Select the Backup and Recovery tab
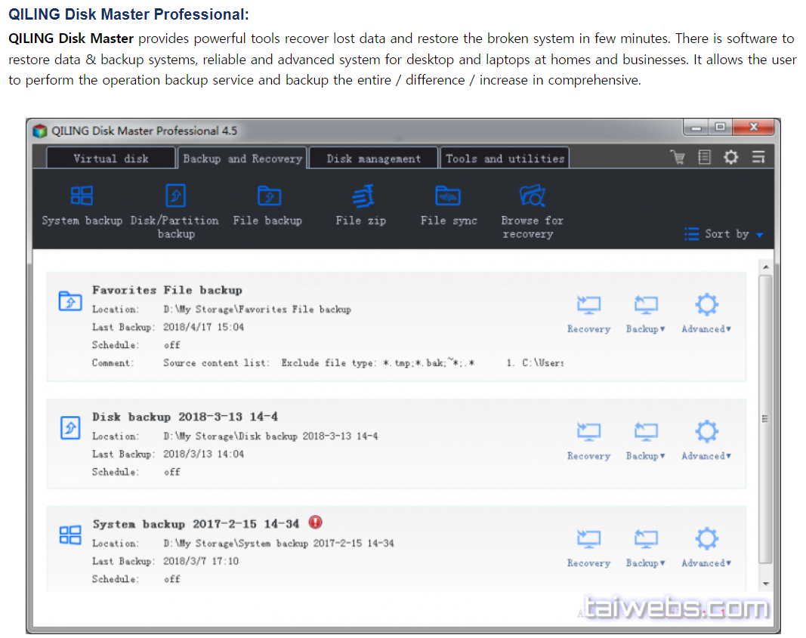 242,159
